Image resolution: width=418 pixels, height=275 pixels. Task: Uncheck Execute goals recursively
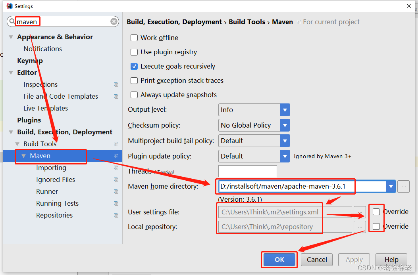pyautogui.click(x=134, y=66)
